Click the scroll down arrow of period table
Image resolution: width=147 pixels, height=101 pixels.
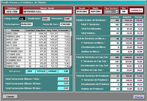click(70, 67)
